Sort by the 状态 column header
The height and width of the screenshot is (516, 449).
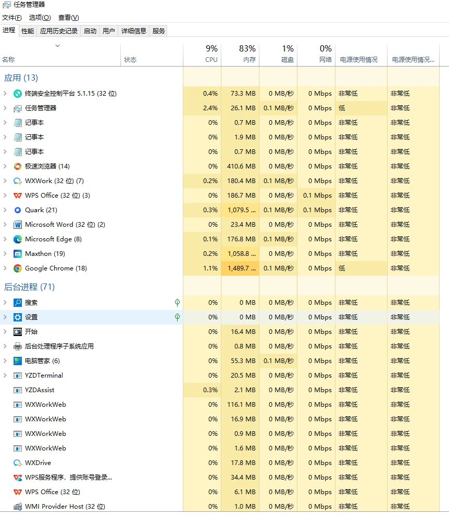(152, 55)
